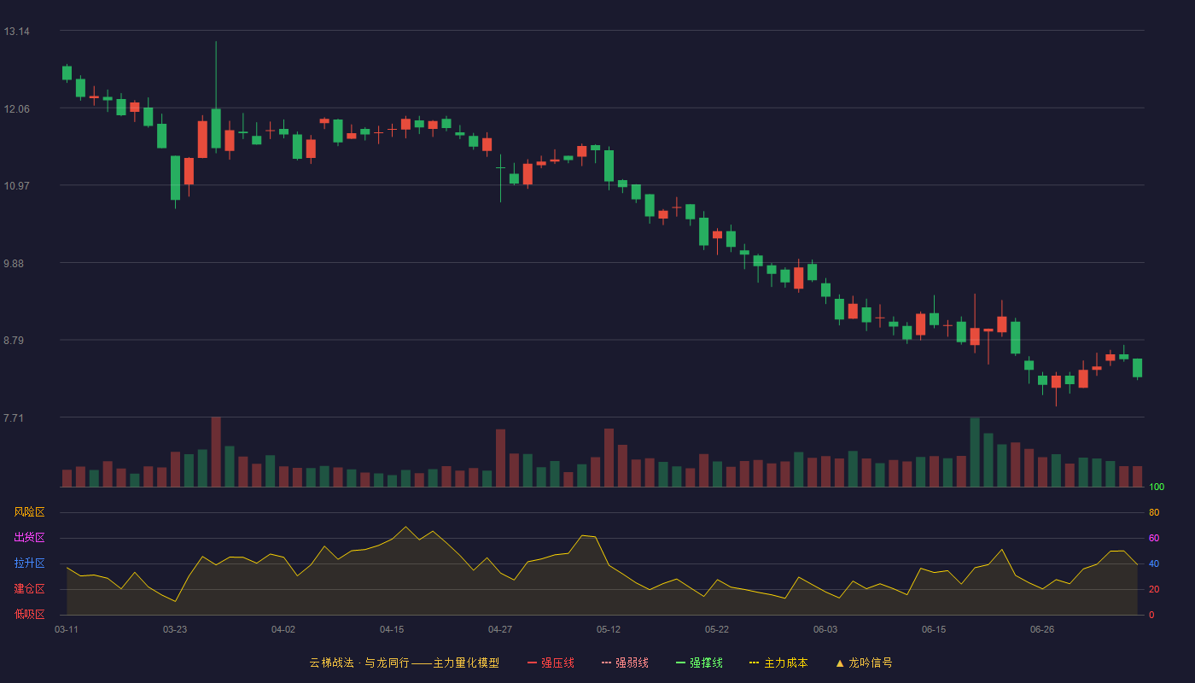The image size is (1195, 683).
Task: Click the 03-11 date label
Action: pyautogui.click(x=67, y=629)
